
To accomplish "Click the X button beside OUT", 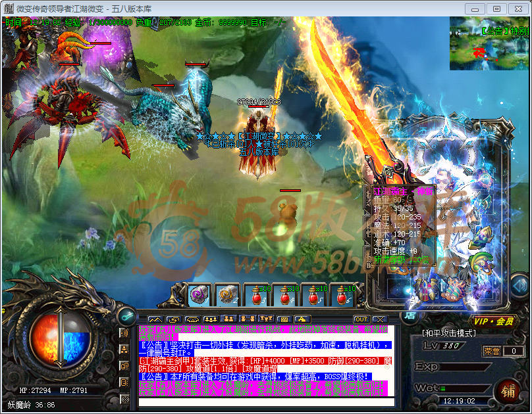I will tap(380, 319).
